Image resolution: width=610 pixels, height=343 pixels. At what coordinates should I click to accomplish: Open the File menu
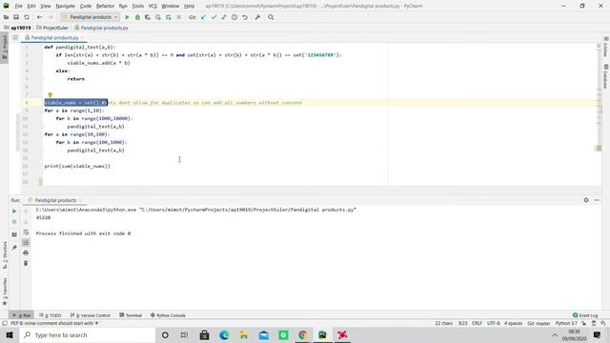tap(19, 6)
